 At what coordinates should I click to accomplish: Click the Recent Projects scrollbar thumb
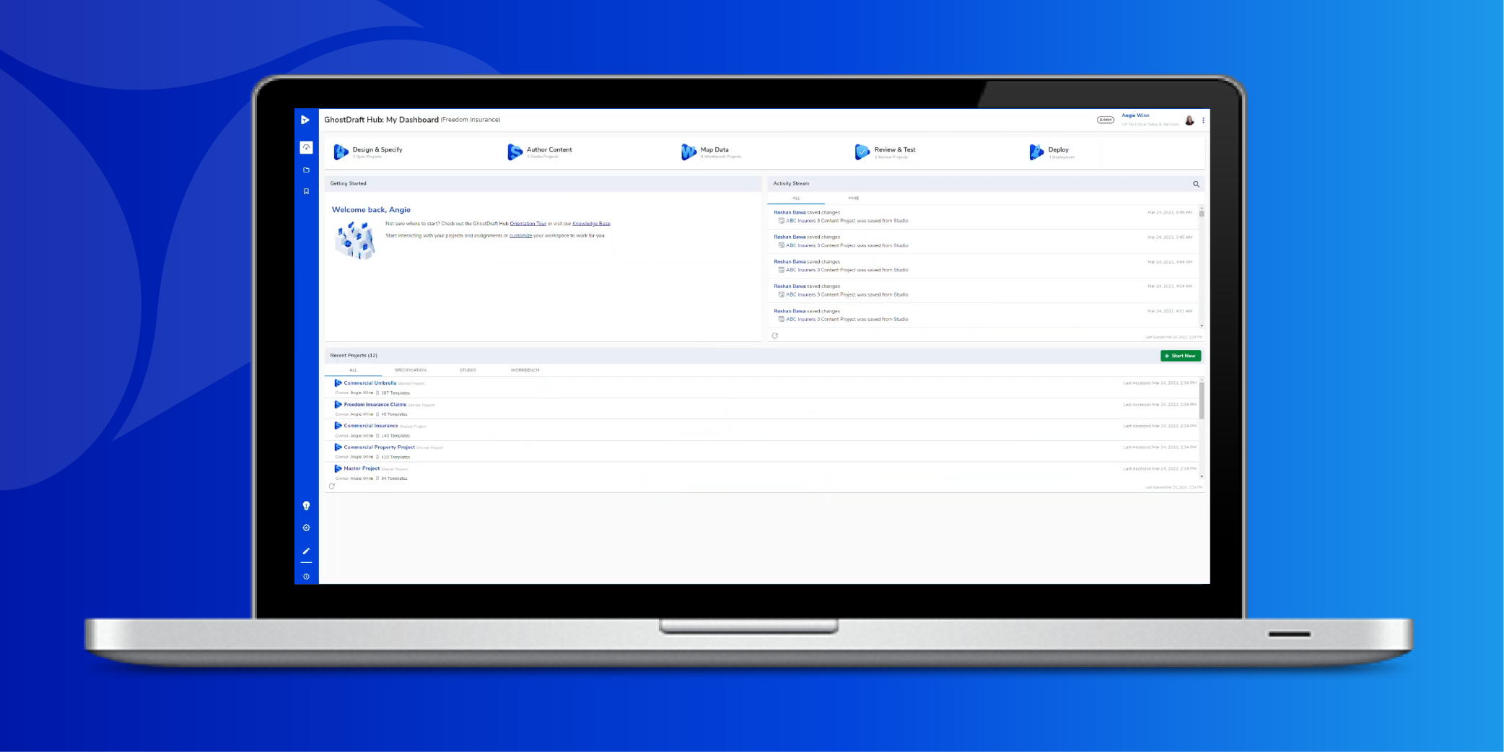pos(1202,401)
